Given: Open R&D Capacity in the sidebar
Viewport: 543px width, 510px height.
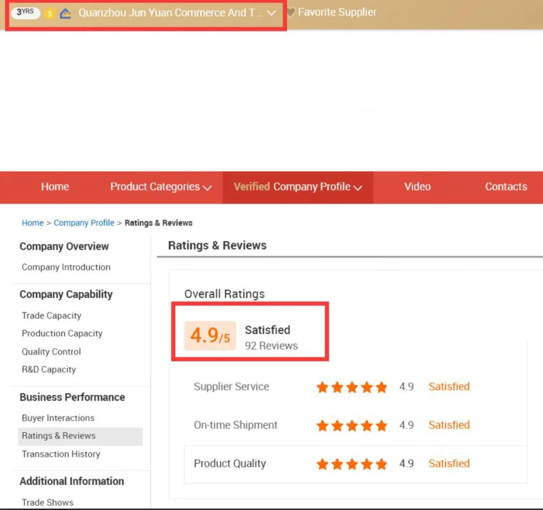Looking at the screenshot, I should coord(48,369).
